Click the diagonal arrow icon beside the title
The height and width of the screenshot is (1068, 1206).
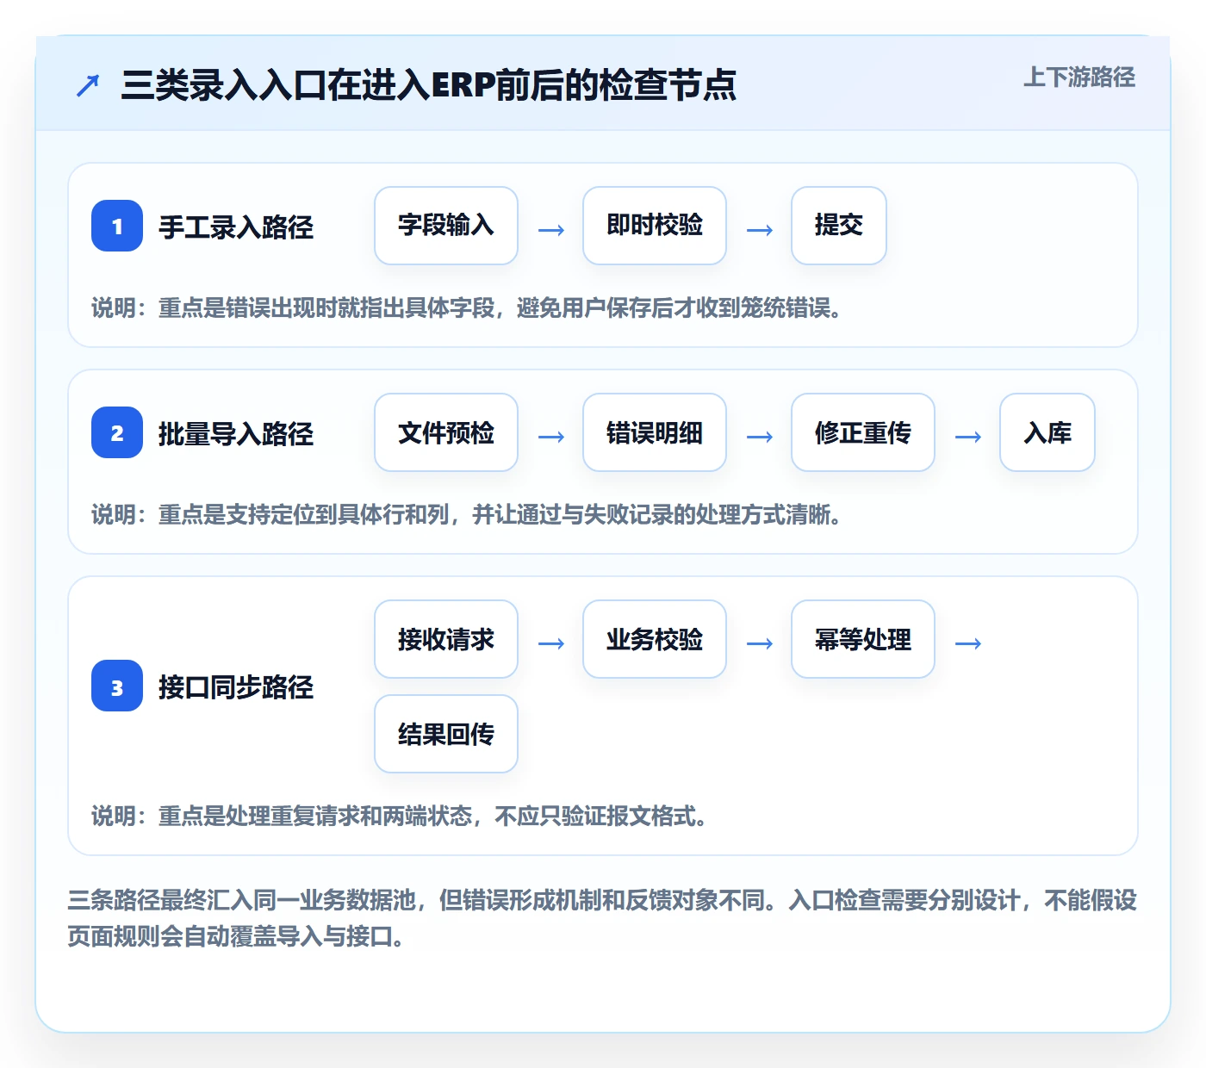tap(88, 85)
